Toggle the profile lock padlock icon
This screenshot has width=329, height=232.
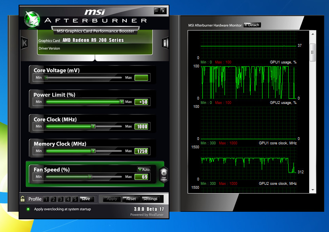pos(23,199)
